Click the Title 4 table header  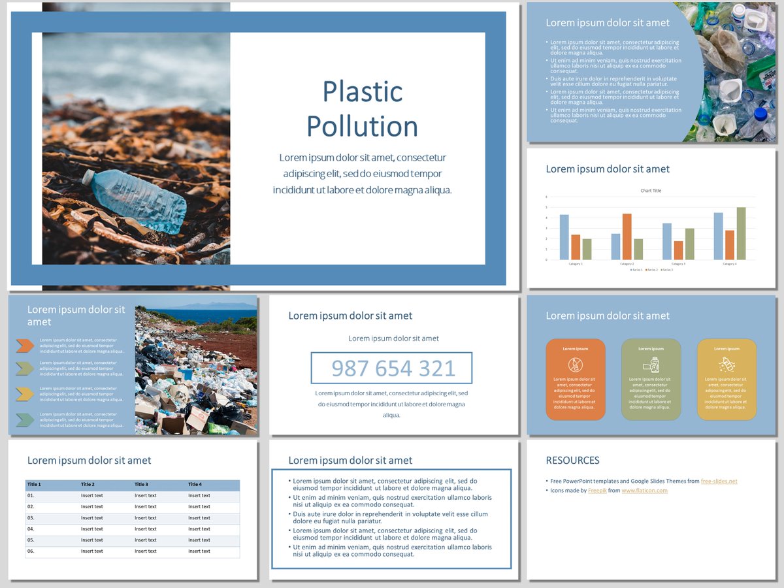click(x=195, y=484)
